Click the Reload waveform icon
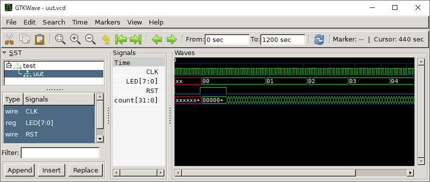 click(319, 39)
